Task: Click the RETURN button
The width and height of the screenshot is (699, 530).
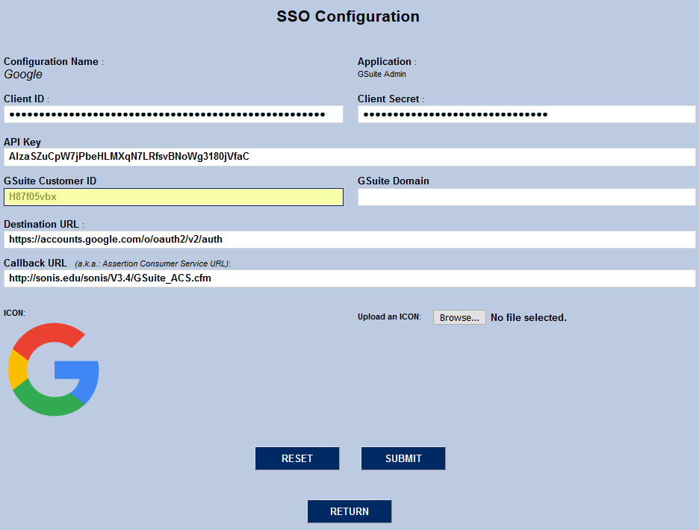Action: pyautogui.click(x=349, y=511)
